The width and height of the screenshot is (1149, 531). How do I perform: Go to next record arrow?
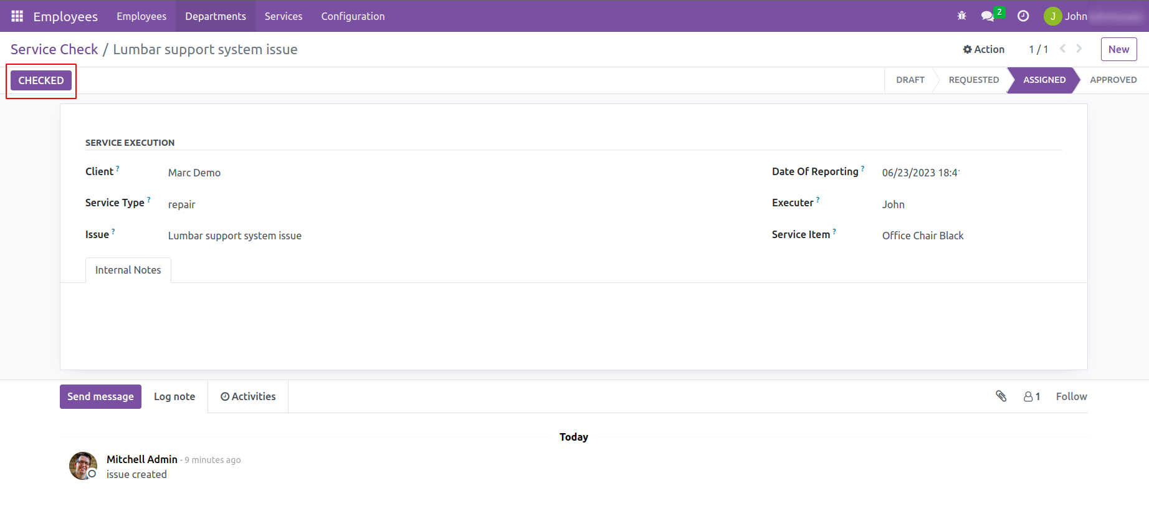coord(1079,49)
